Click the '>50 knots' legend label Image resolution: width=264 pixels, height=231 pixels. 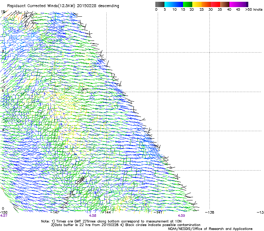254,10
